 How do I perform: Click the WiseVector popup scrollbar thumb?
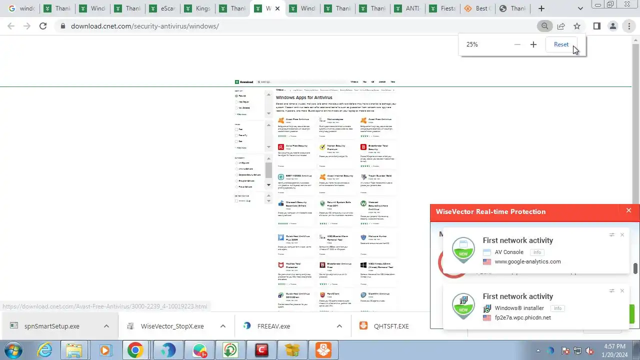tap(635, 268)
